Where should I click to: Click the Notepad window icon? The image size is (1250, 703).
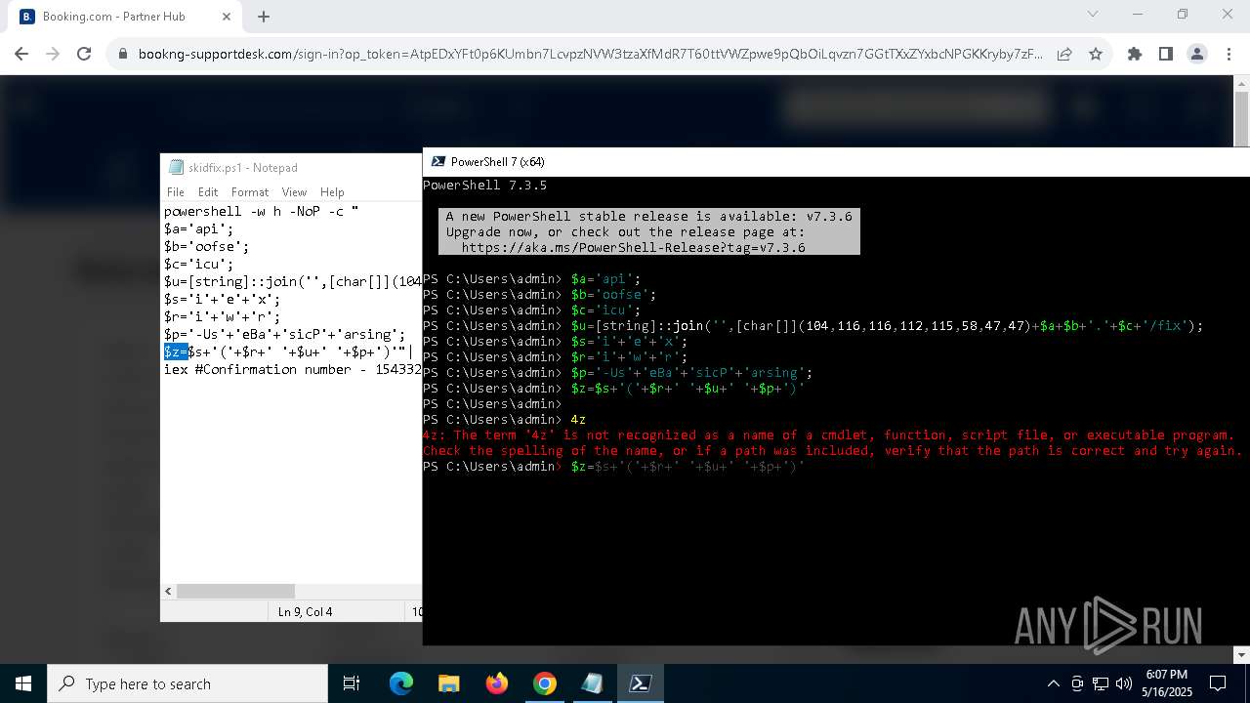(176, 167)
